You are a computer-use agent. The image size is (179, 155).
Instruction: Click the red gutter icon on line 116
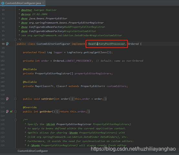point(7,111)
